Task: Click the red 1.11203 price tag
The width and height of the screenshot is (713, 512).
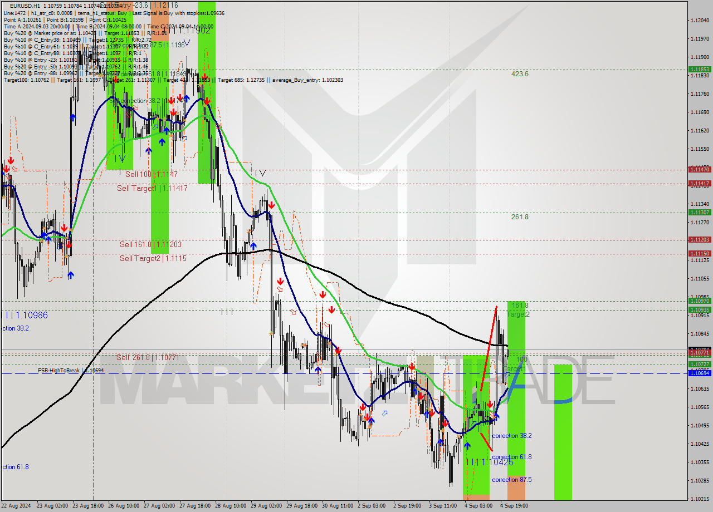Action: coord(700,239)
